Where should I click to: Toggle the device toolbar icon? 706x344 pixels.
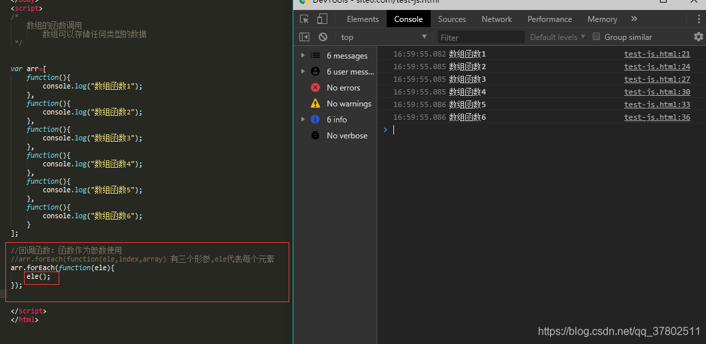point(322,19)
